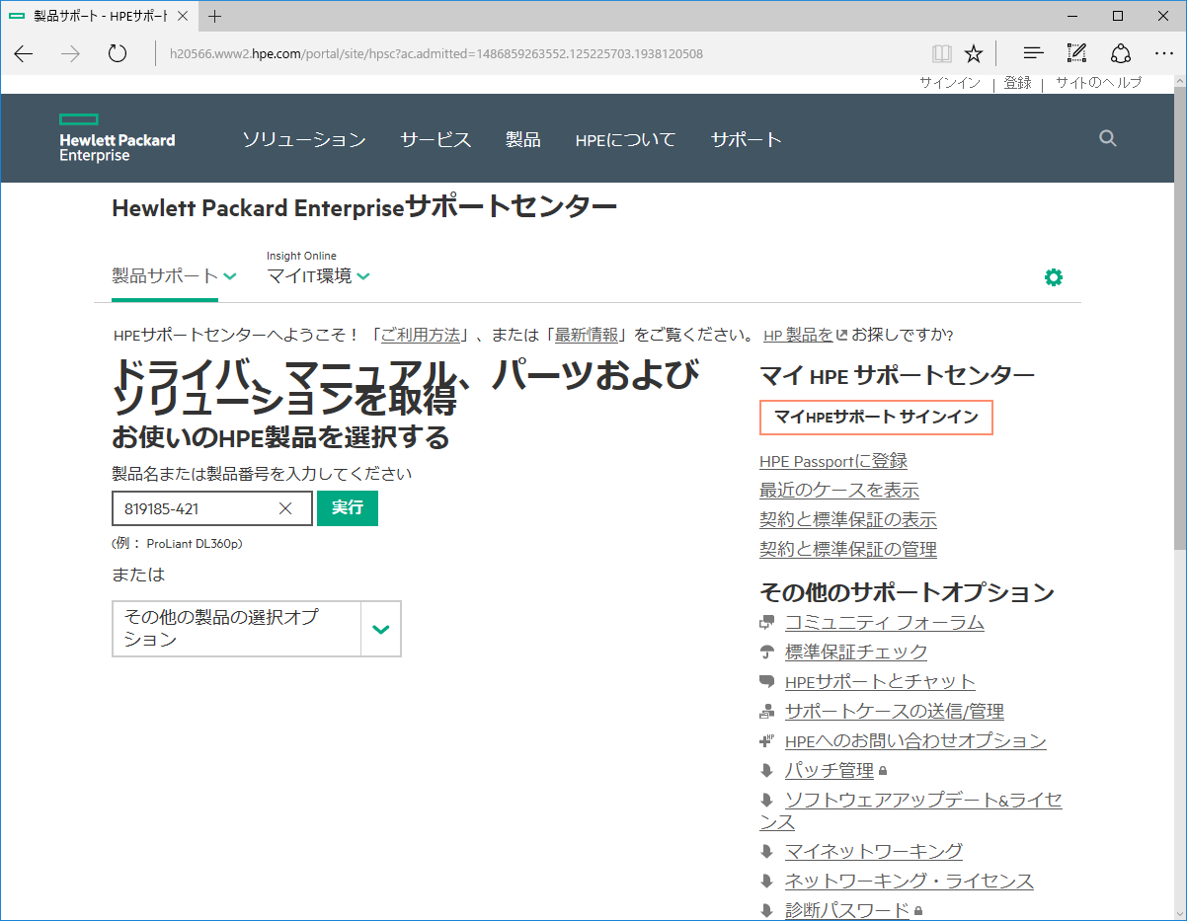Open パッチ管理 link
This screenshot has width=1187, height=921.
[830, 771]
